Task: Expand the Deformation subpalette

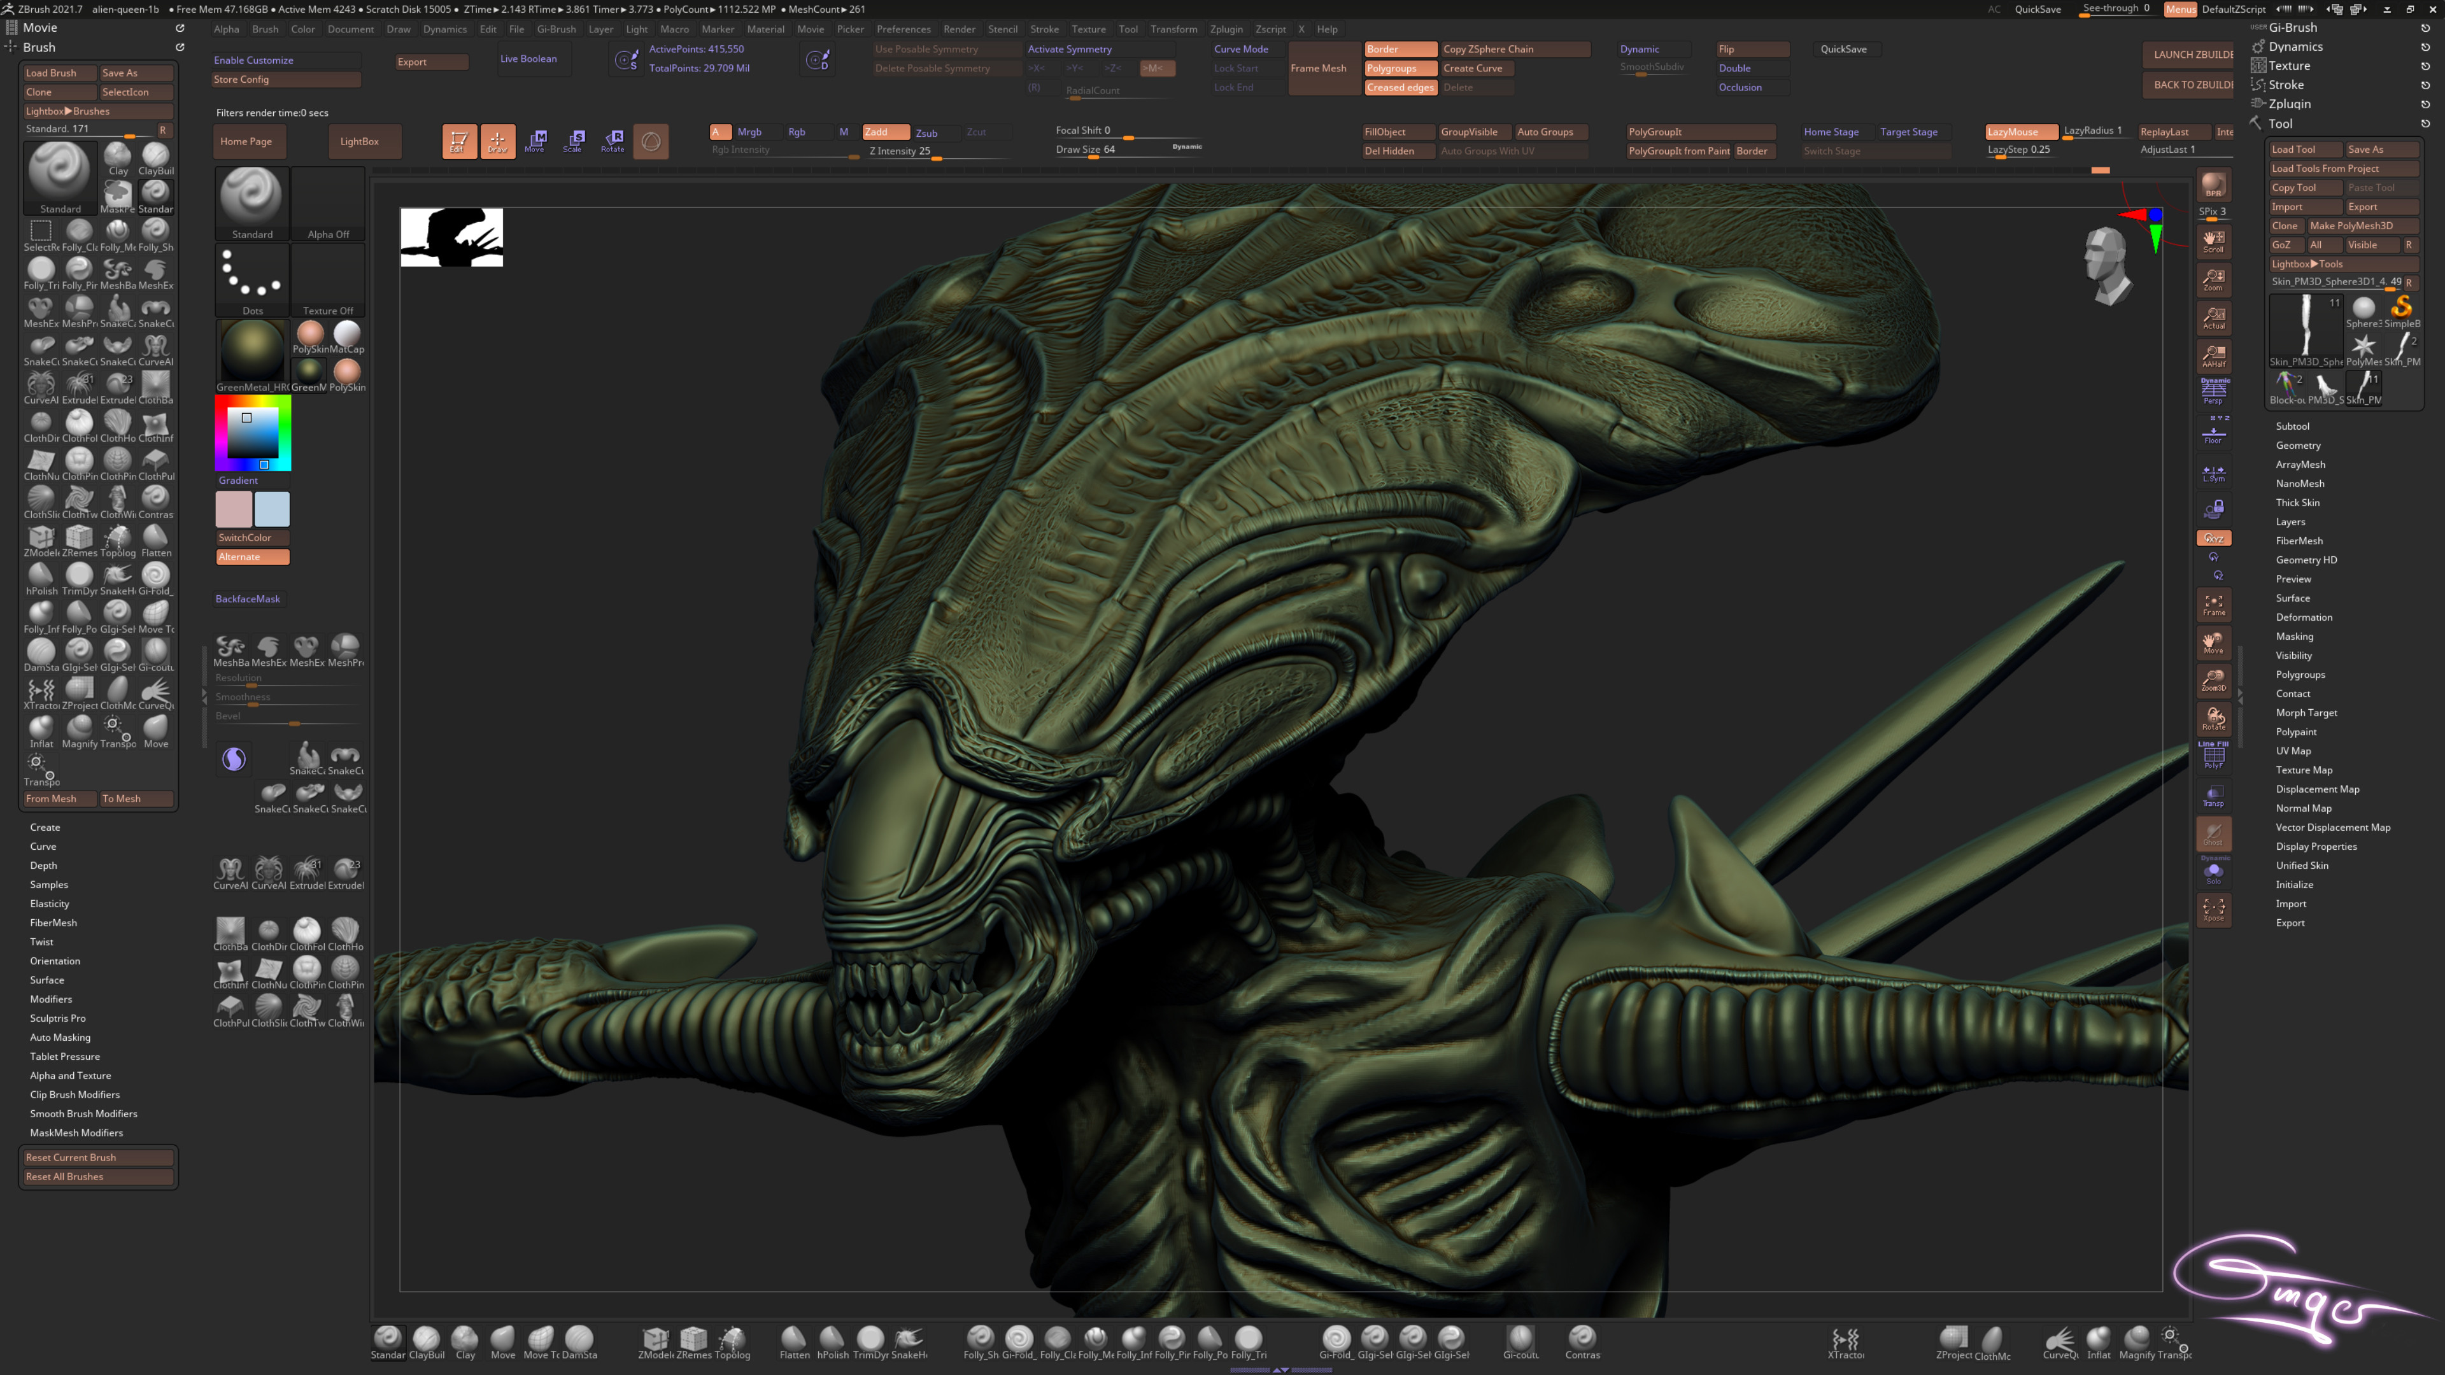Action: pyautogui.click(x=2304, y=617)
